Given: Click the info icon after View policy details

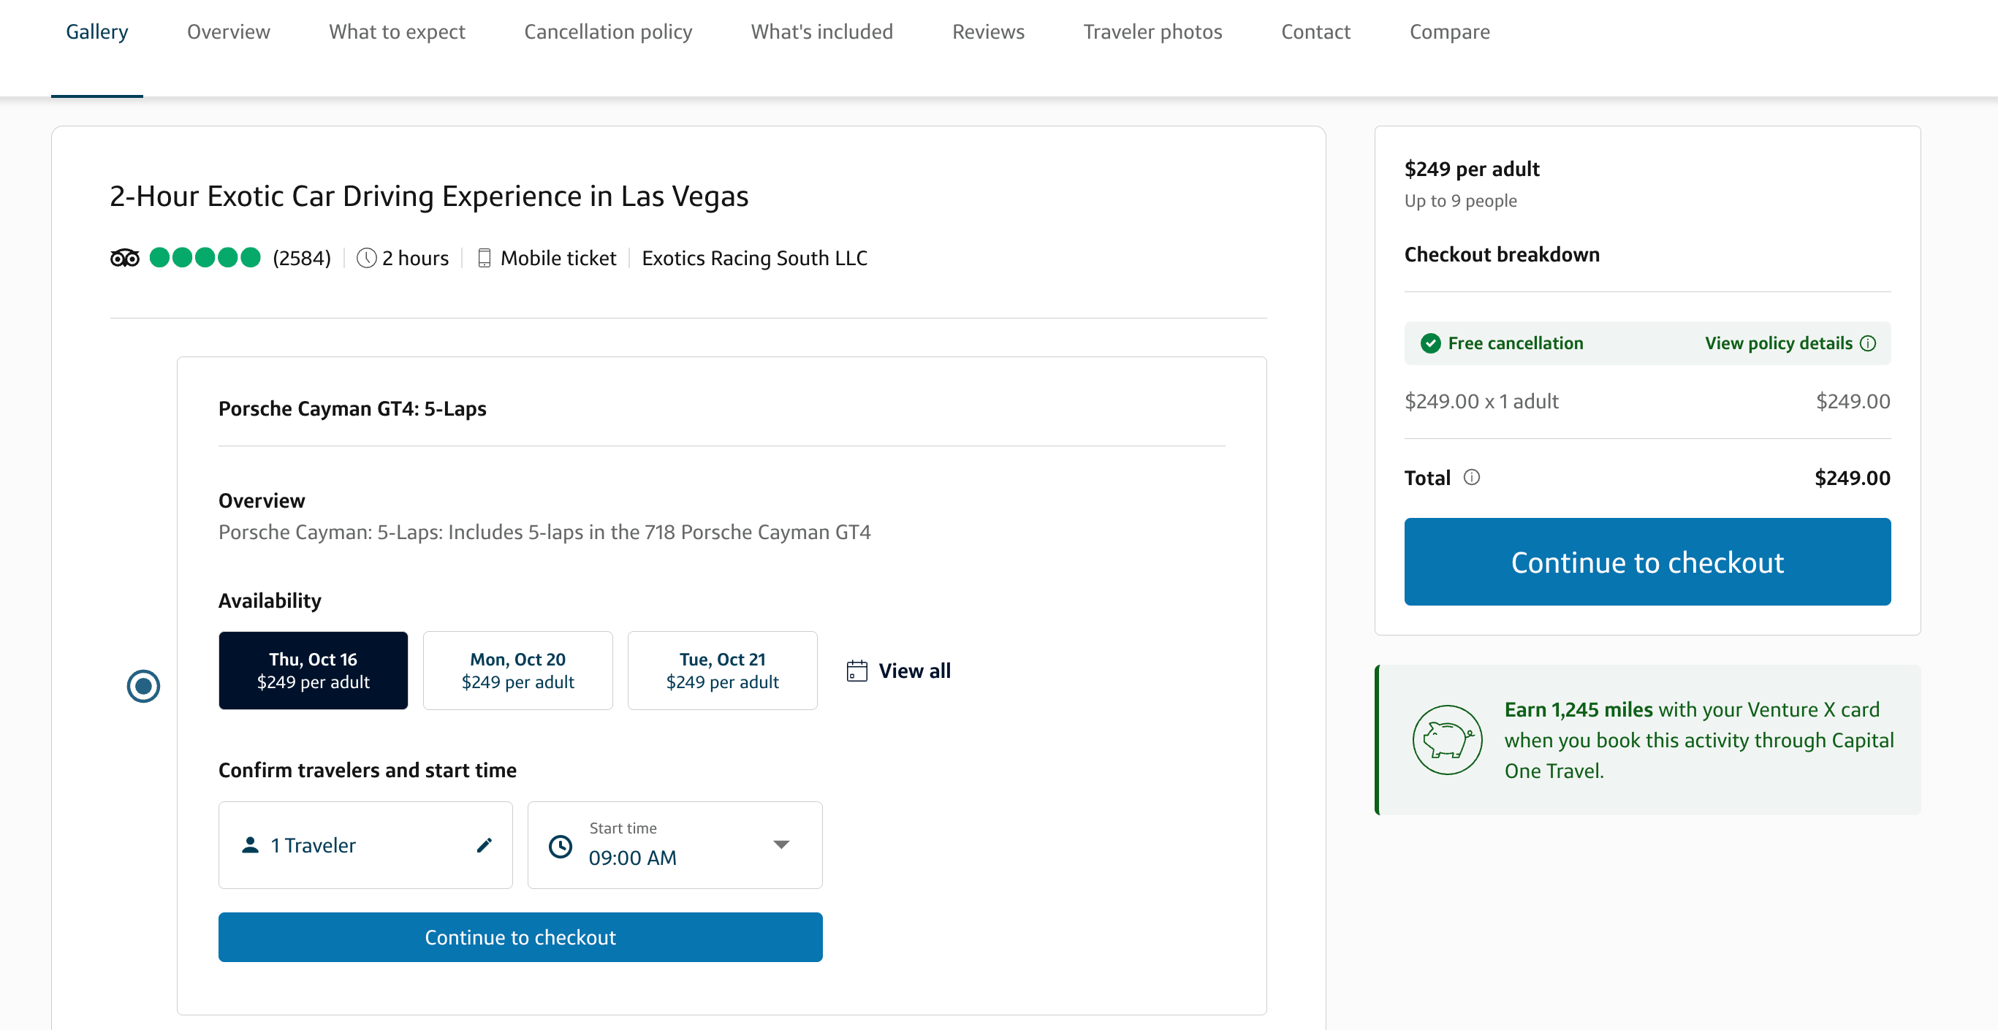Looking at the screenshot, I should (1869, 343).
